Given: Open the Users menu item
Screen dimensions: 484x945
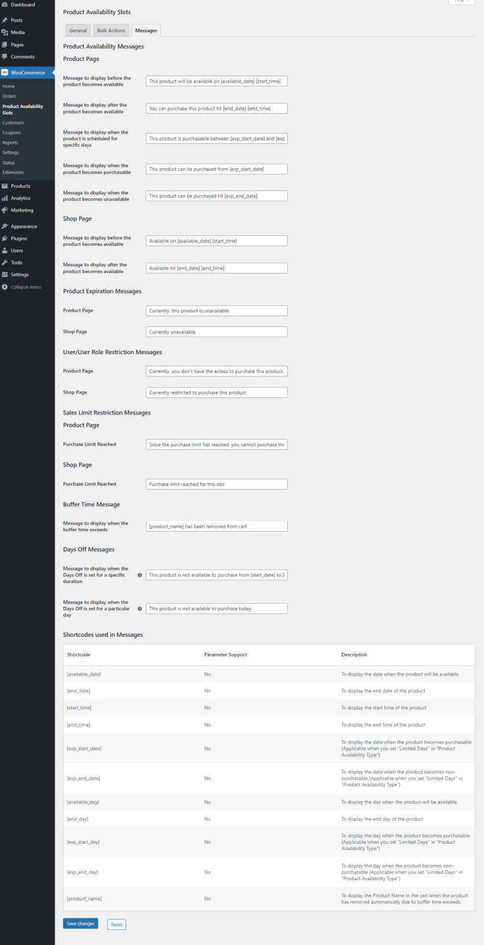Looking at the screenshot, I should [x=17, y=251].
